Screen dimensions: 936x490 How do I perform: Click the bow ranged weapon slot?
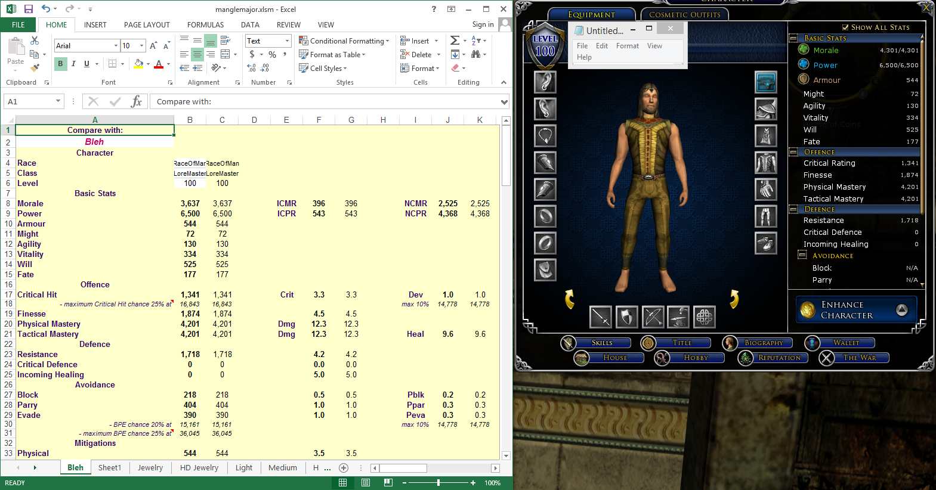point(653,317)
